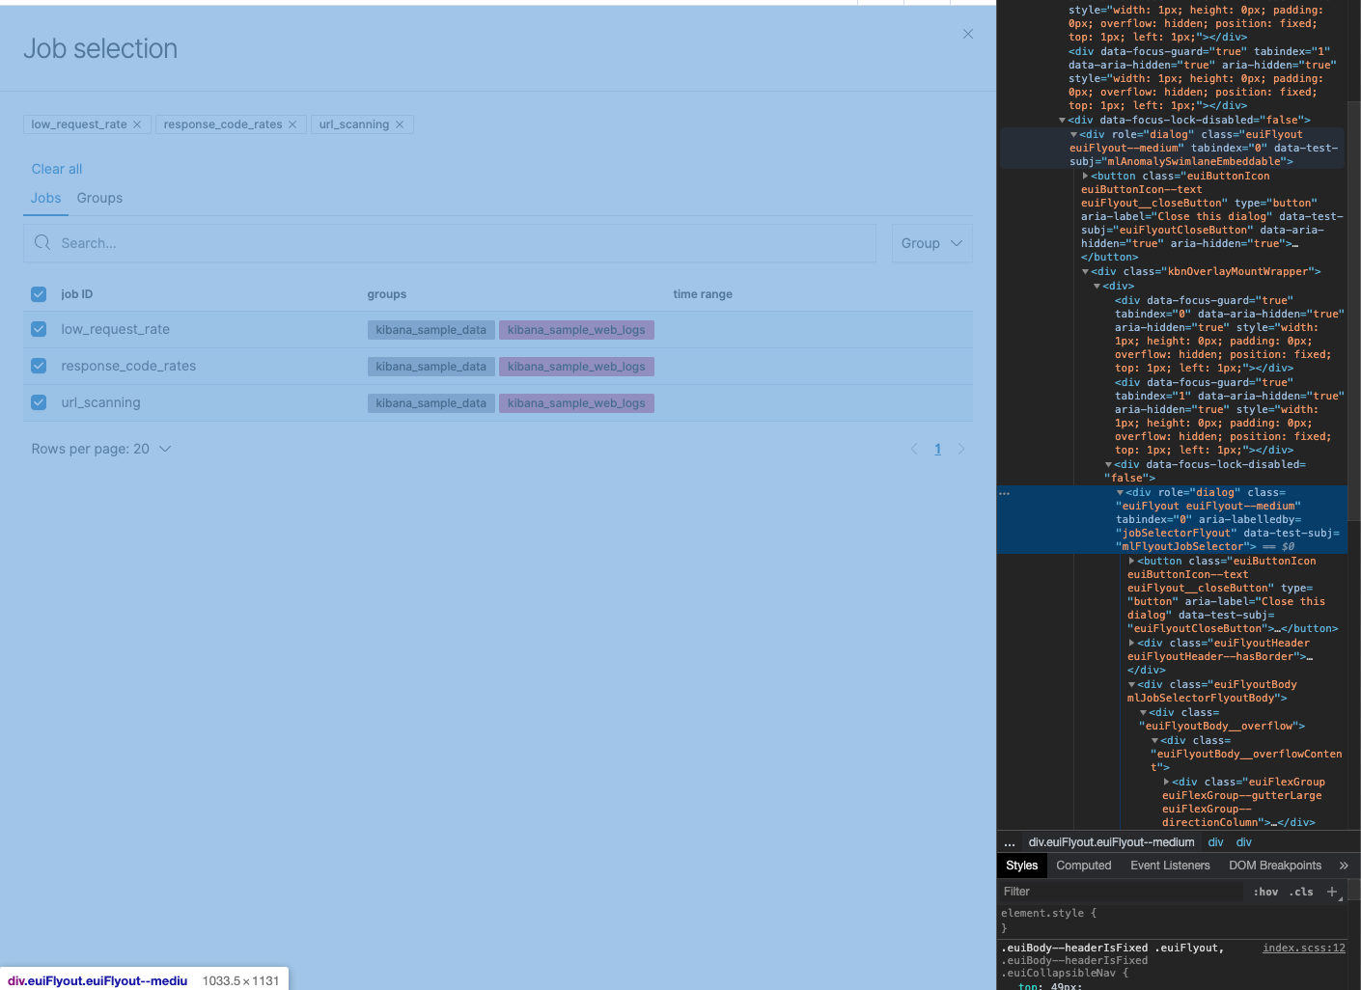The width and height of the screenshot is (1361, 990).
Task: Toggle element state with the :hov control
Action: (x=1265, y=891)
